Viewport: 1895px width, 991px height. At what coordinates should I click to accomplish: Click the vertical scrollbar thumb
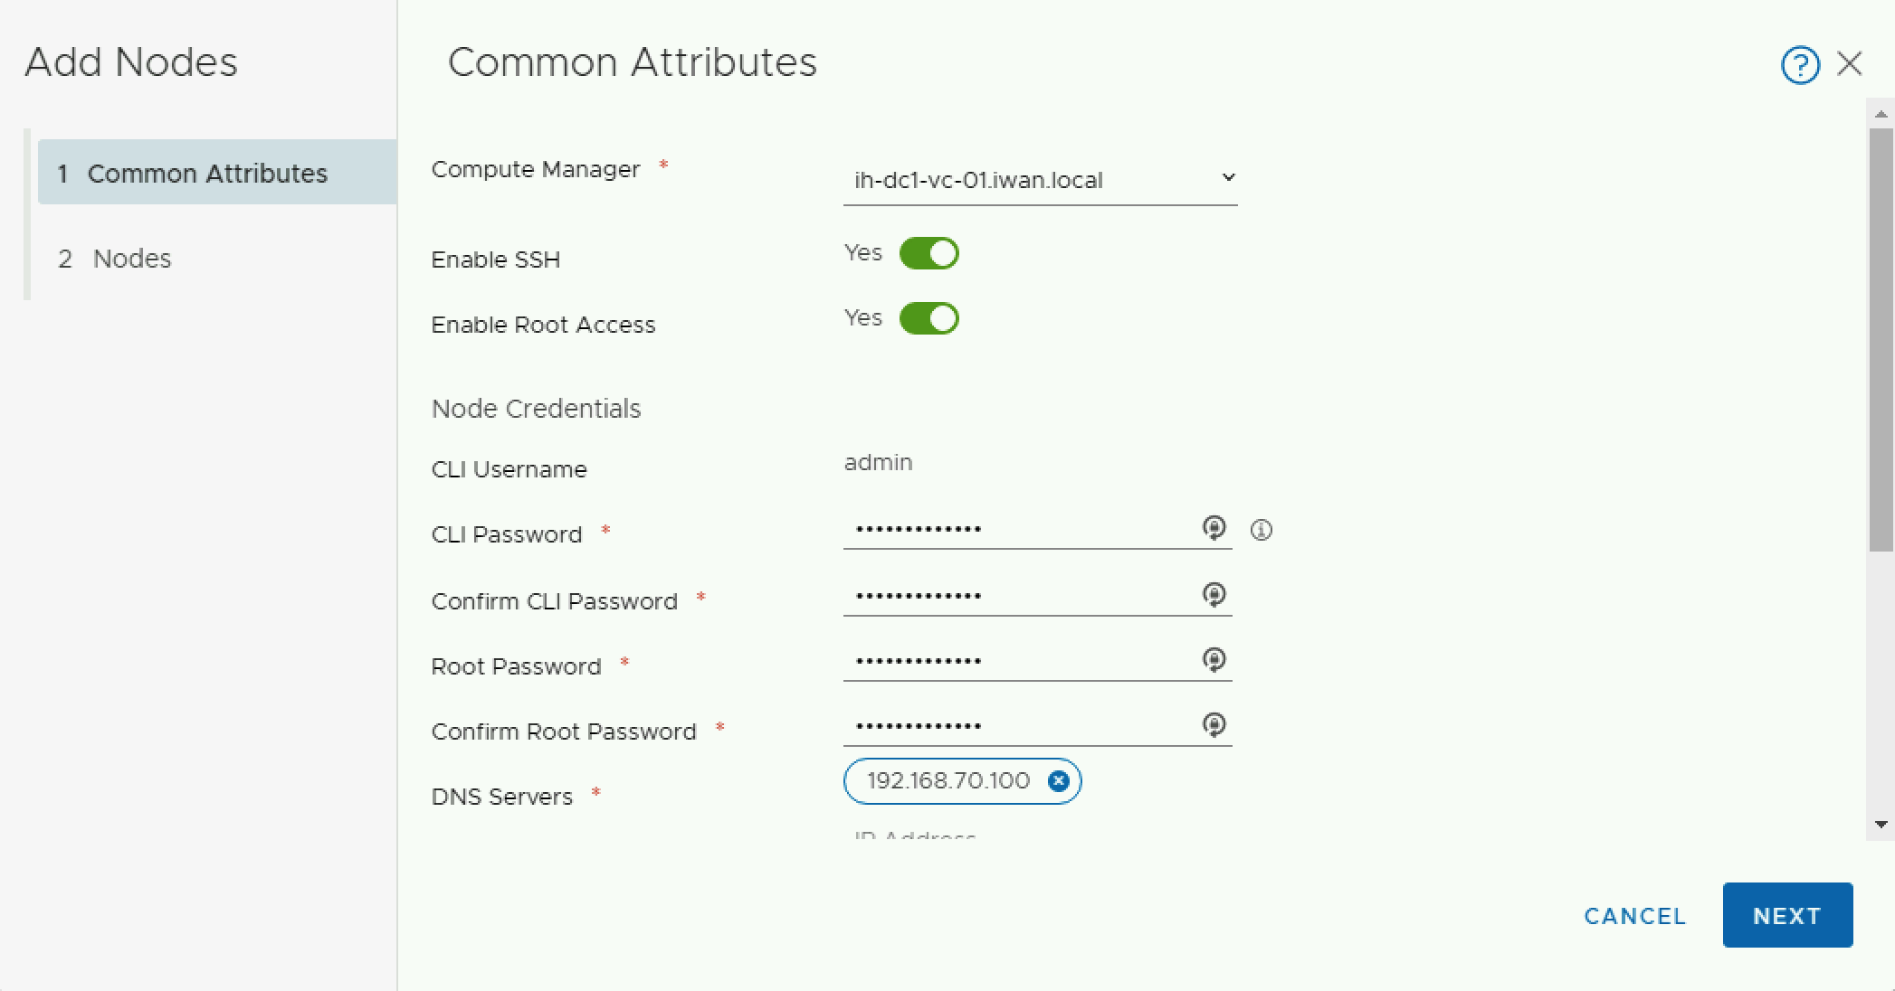pyautogui.click(x=1881, y=339)
